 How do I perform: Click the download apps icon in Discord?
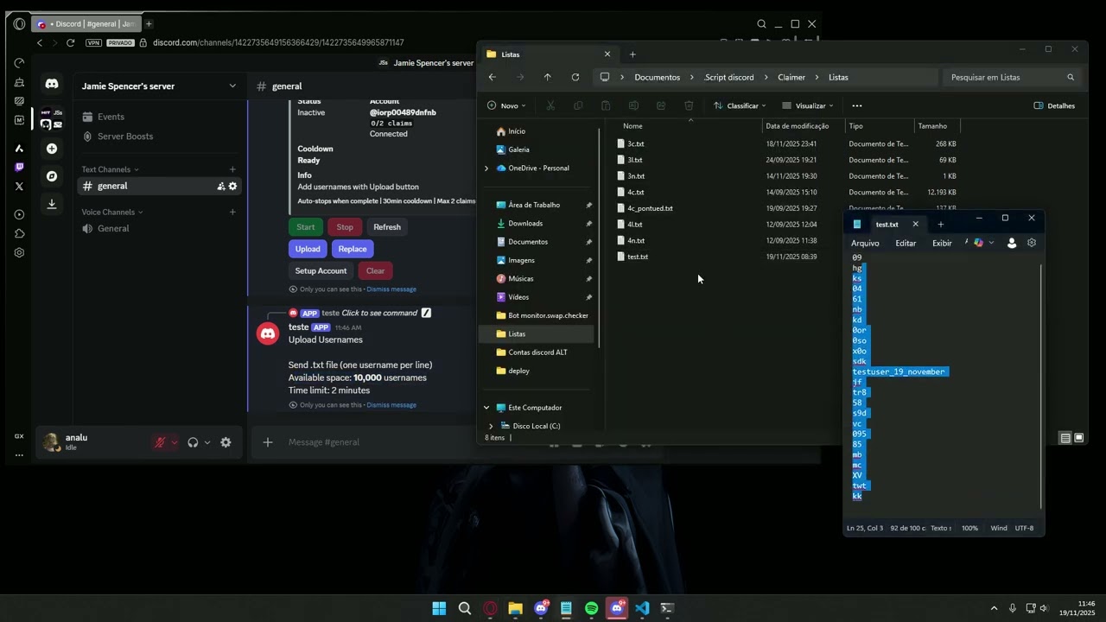pyautogui.click(x=52, y=204)
